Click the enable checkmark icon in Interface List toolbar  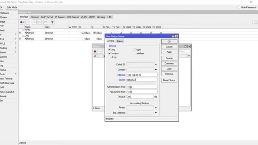pyautogui.click(x=34, y=22)
